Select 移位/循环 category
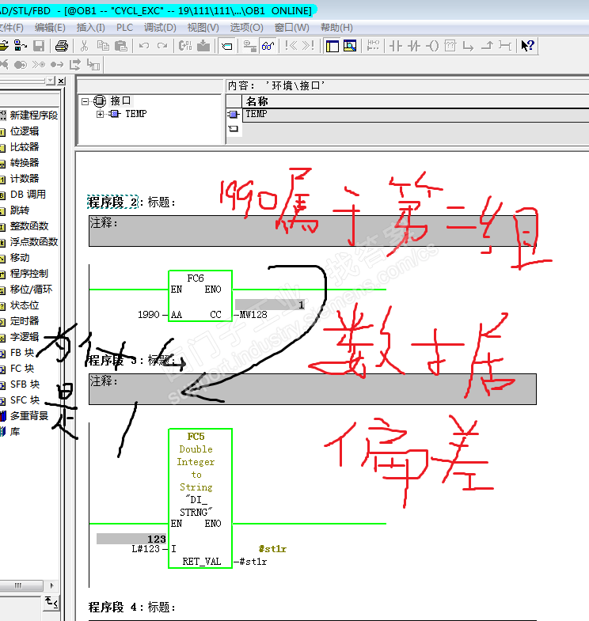The image size is (589, 621). [31, 290]
